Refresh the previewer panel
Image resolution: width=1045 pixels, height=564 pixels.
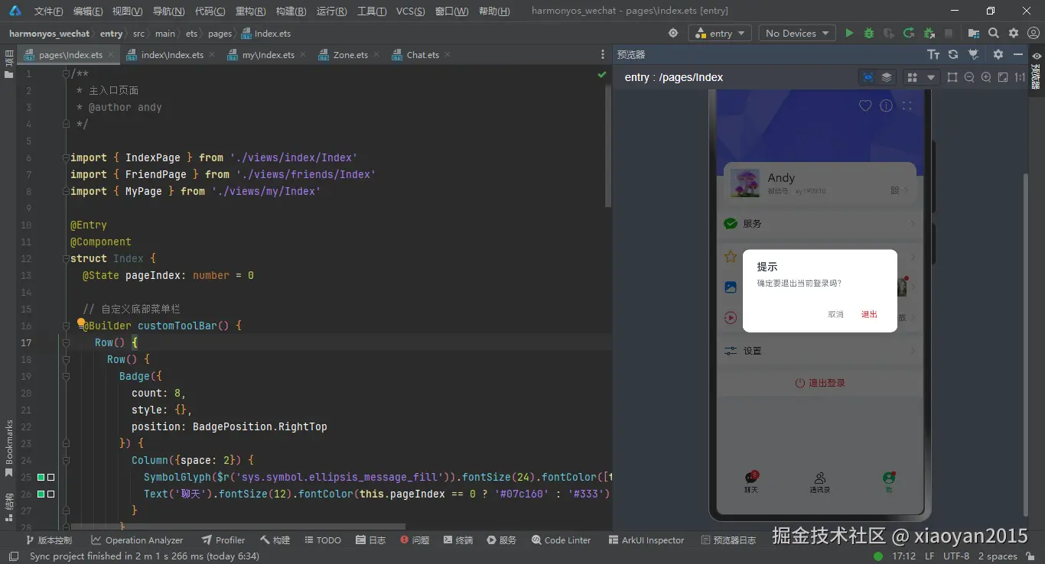[953, 54]
